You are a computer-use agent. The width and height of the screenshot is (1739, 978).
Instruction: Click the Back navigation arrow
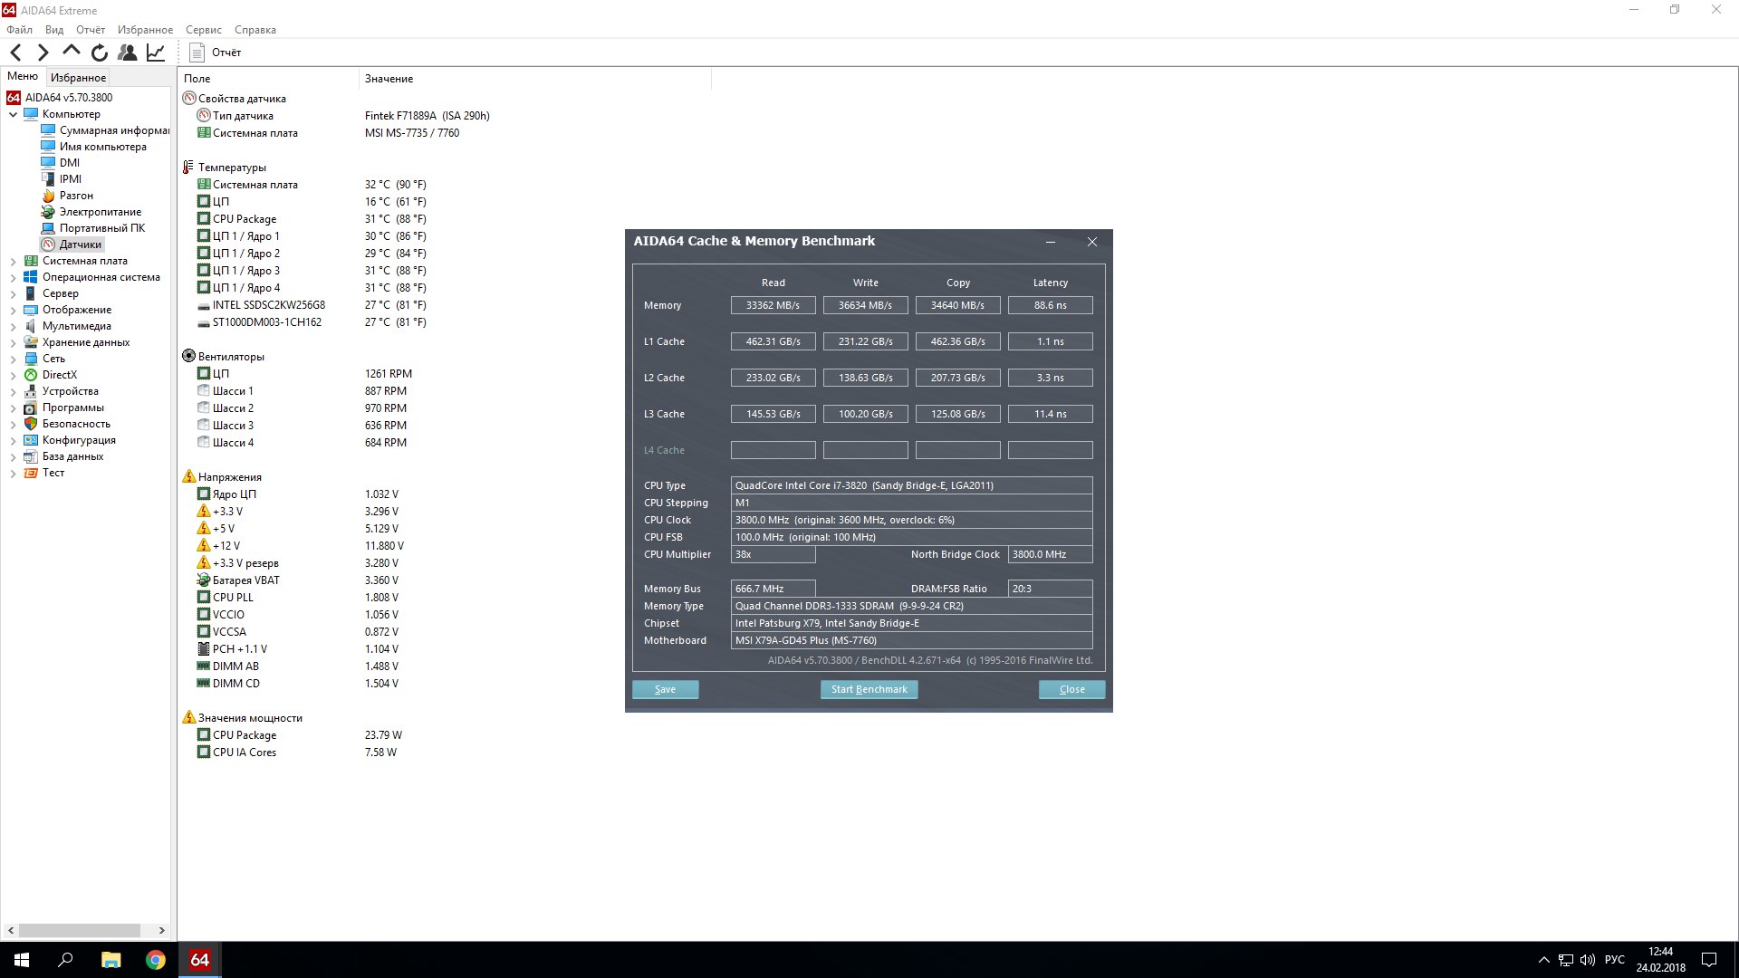coord(15,53)
